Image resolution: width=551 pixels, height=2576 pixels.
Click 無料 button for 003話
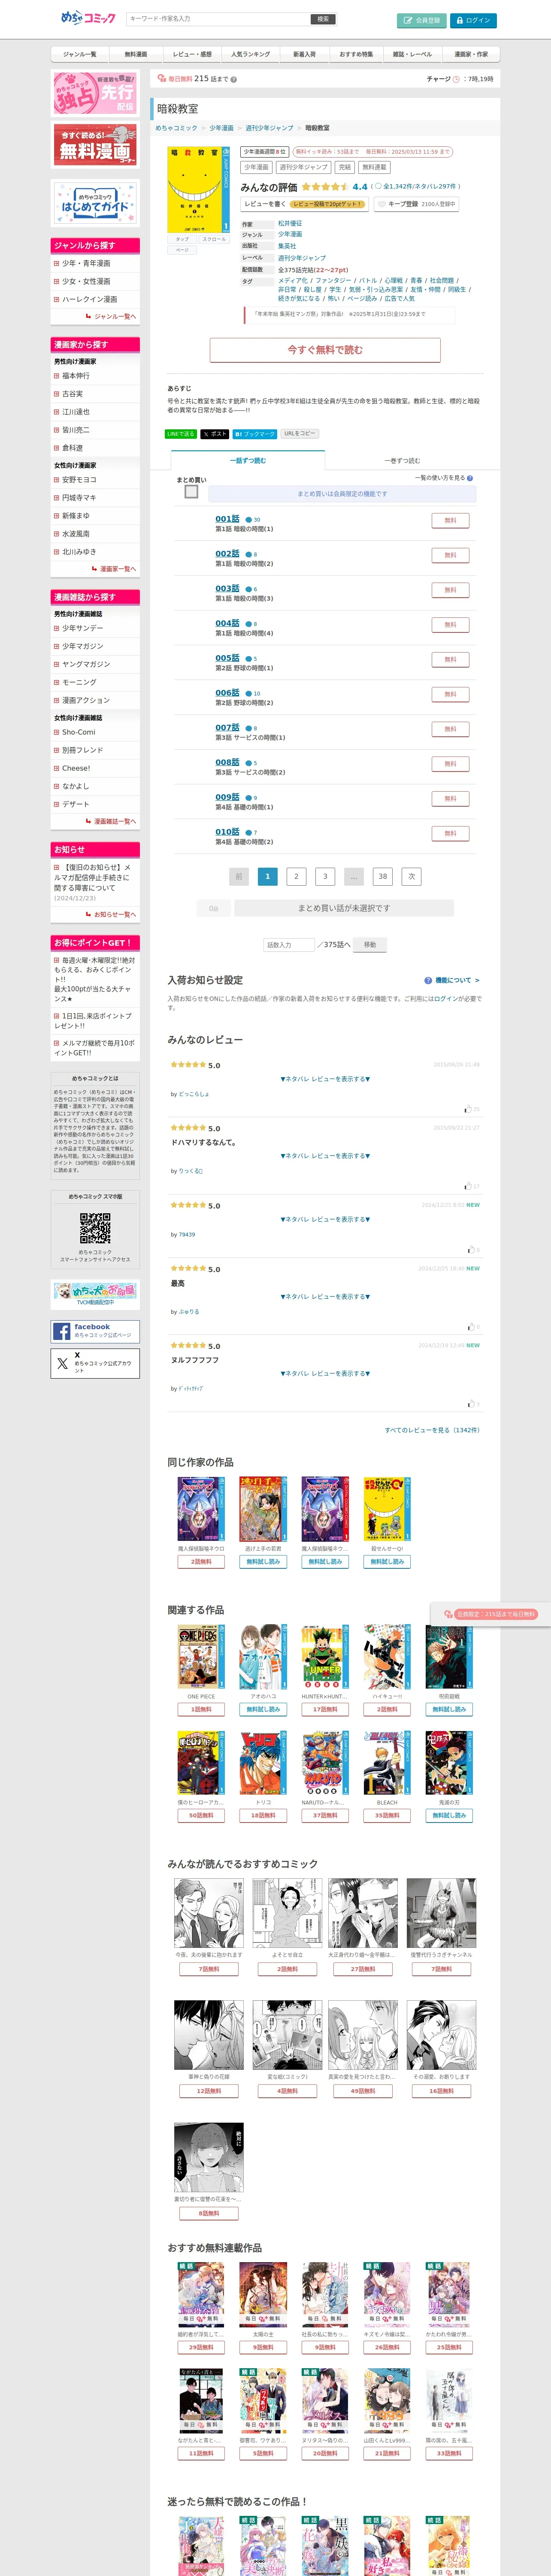coord(450,590)
